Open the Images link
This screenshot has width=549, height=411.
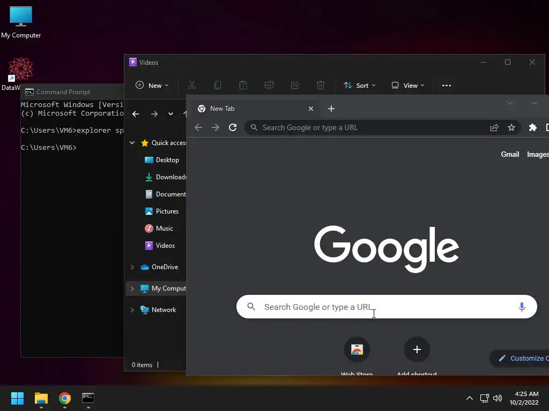[x=537, y=155]
